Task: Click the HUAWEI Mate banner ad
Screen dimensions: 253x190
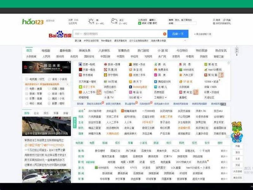Action: (46, 67)
